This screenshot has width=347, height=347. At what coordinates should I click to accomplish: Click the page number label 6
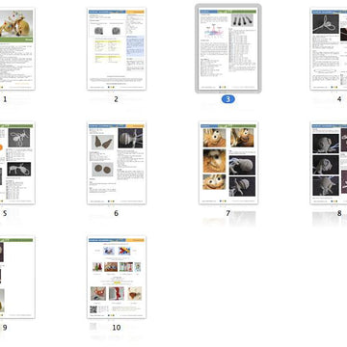click(117, 213)
